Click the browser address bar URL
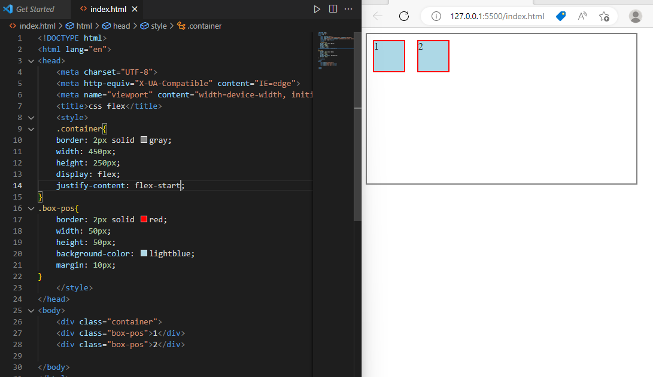 (x=497, y=16)
